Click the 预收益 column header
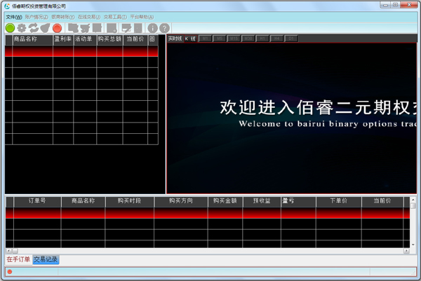Screen dimensions: 421x281 coord(262,201)
